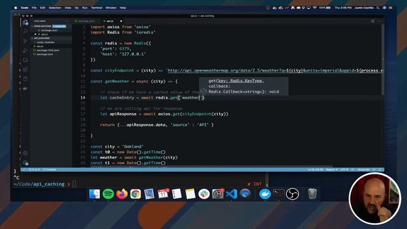Viewport: 407px width, 229px height.
Task: Click line number 14 in the gutter
Action: coord(83,97)
